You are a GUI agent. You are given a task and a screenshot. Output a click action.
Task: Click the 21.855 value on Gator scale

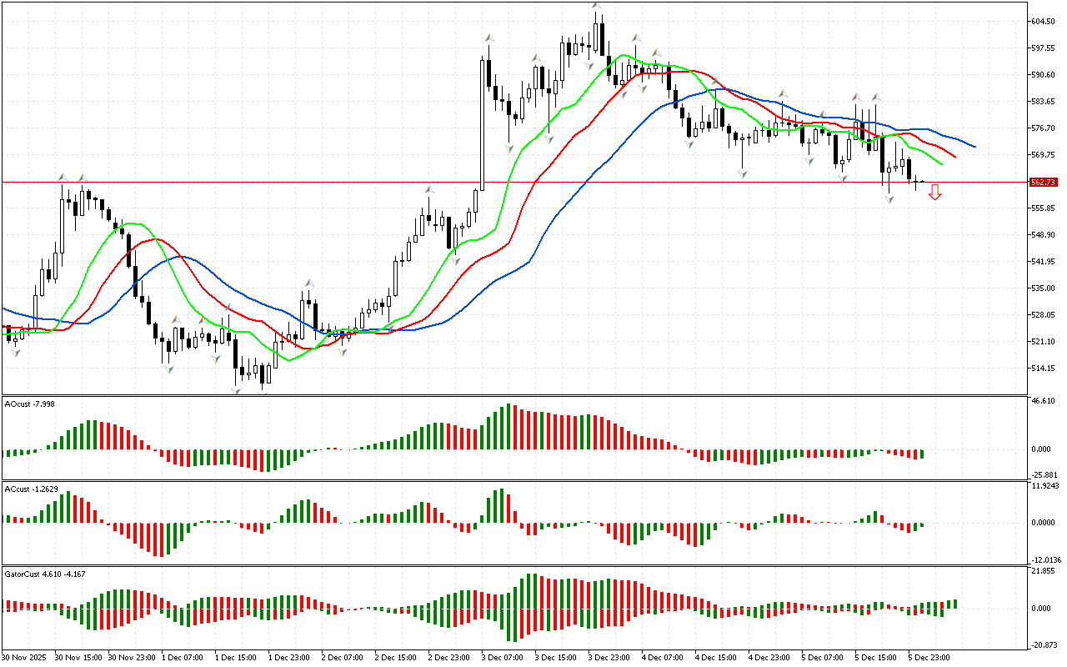tap(1044, 571)
